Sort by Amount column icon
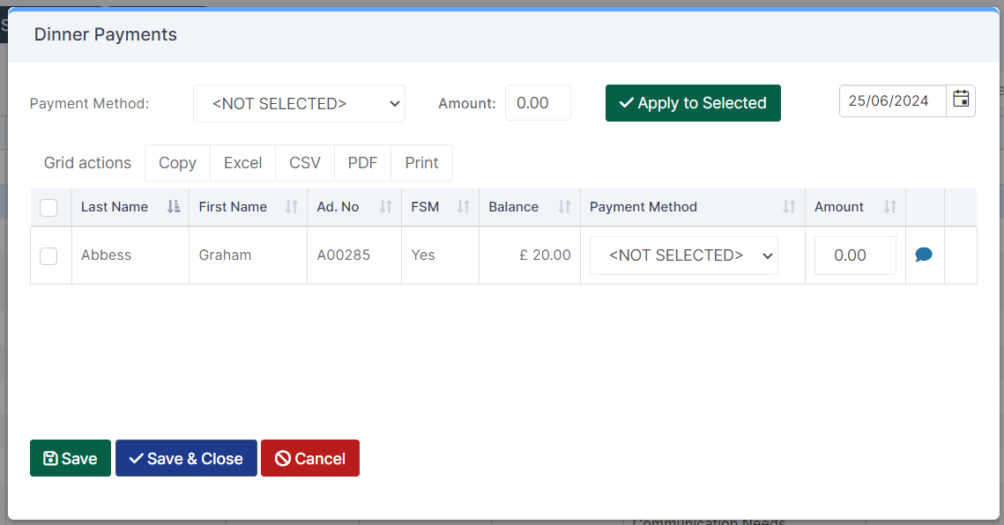The image size is (1004, 525). click(890, 207)
